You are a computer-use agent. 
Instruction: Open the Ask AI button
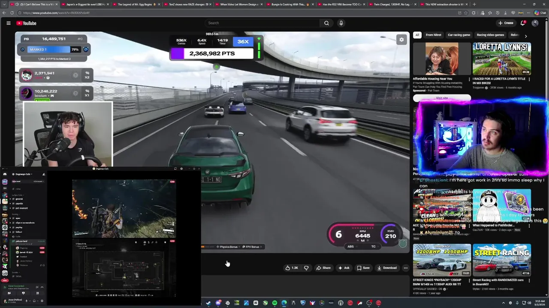pos(344,268)
